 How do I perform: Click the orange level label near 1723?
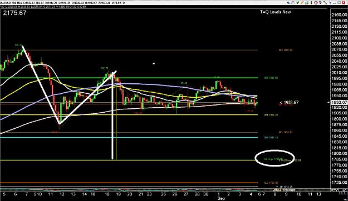(271, 183)
